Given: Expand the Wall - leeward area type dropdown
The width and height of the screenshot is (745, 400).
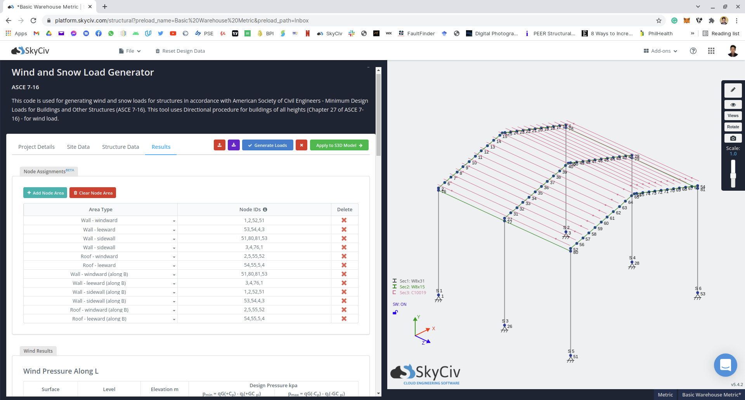Looking at the screenshot, I should pyautogui.click(x=174, y=230).
